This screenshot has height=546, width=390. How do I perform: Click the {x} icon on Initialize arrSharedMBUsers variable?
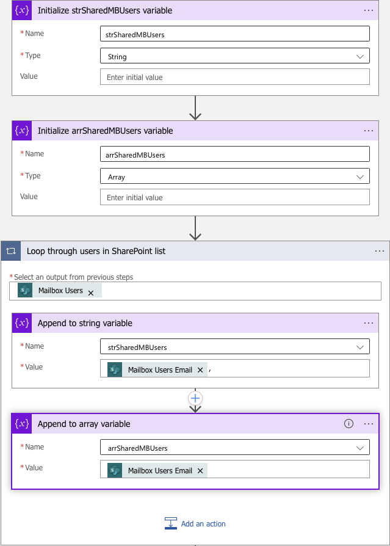[21, 130]
